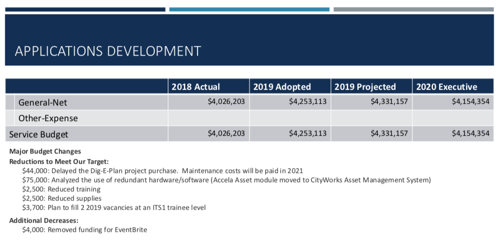
Task: Click General-Net 2019 Projected value $4,331,157
Action: click(389, 102)
